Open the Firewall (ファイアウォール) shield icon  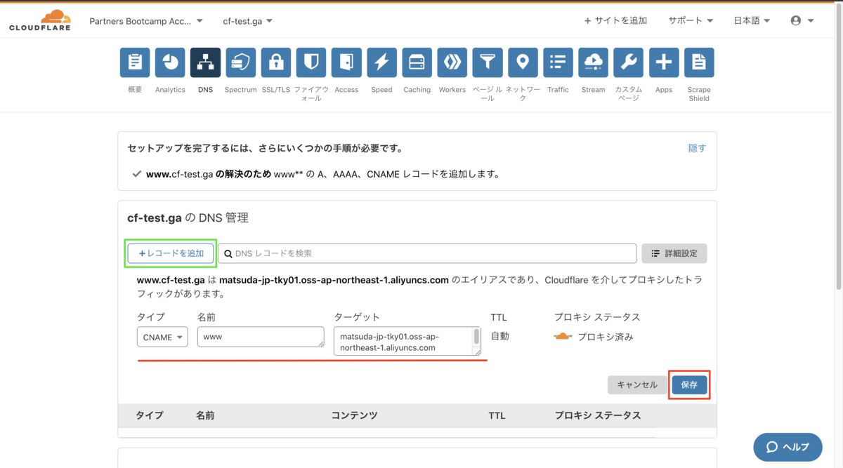coord(311,62)
